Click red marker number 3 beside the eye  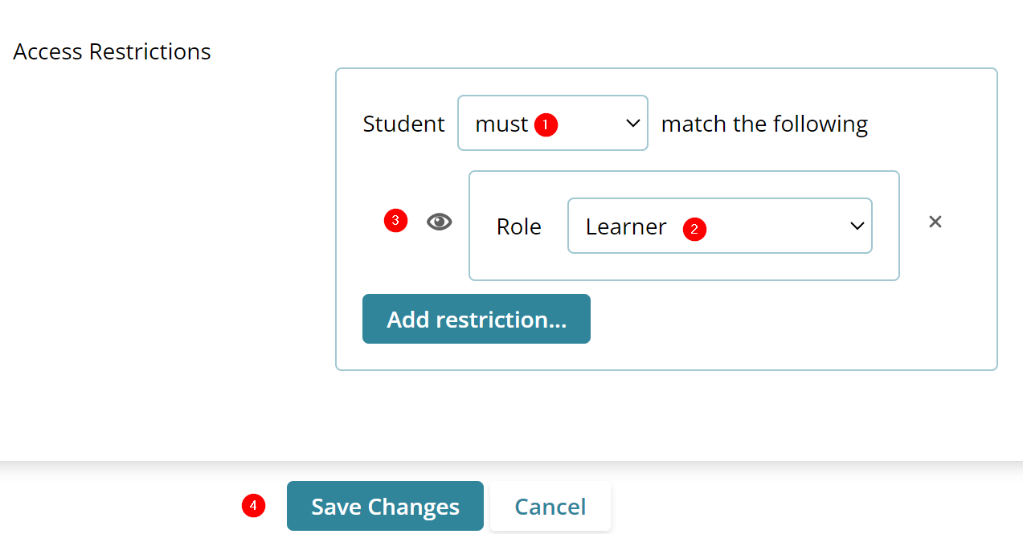395,221
